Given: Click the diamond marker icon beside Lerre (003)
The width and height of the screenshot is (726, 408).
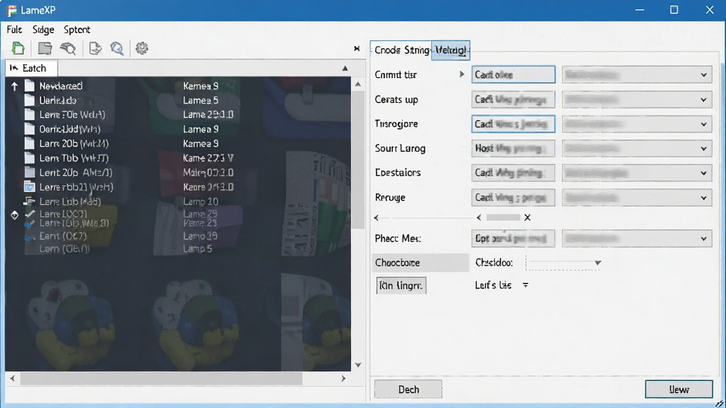Looking at the screenshot, I should tap(14, 215).
